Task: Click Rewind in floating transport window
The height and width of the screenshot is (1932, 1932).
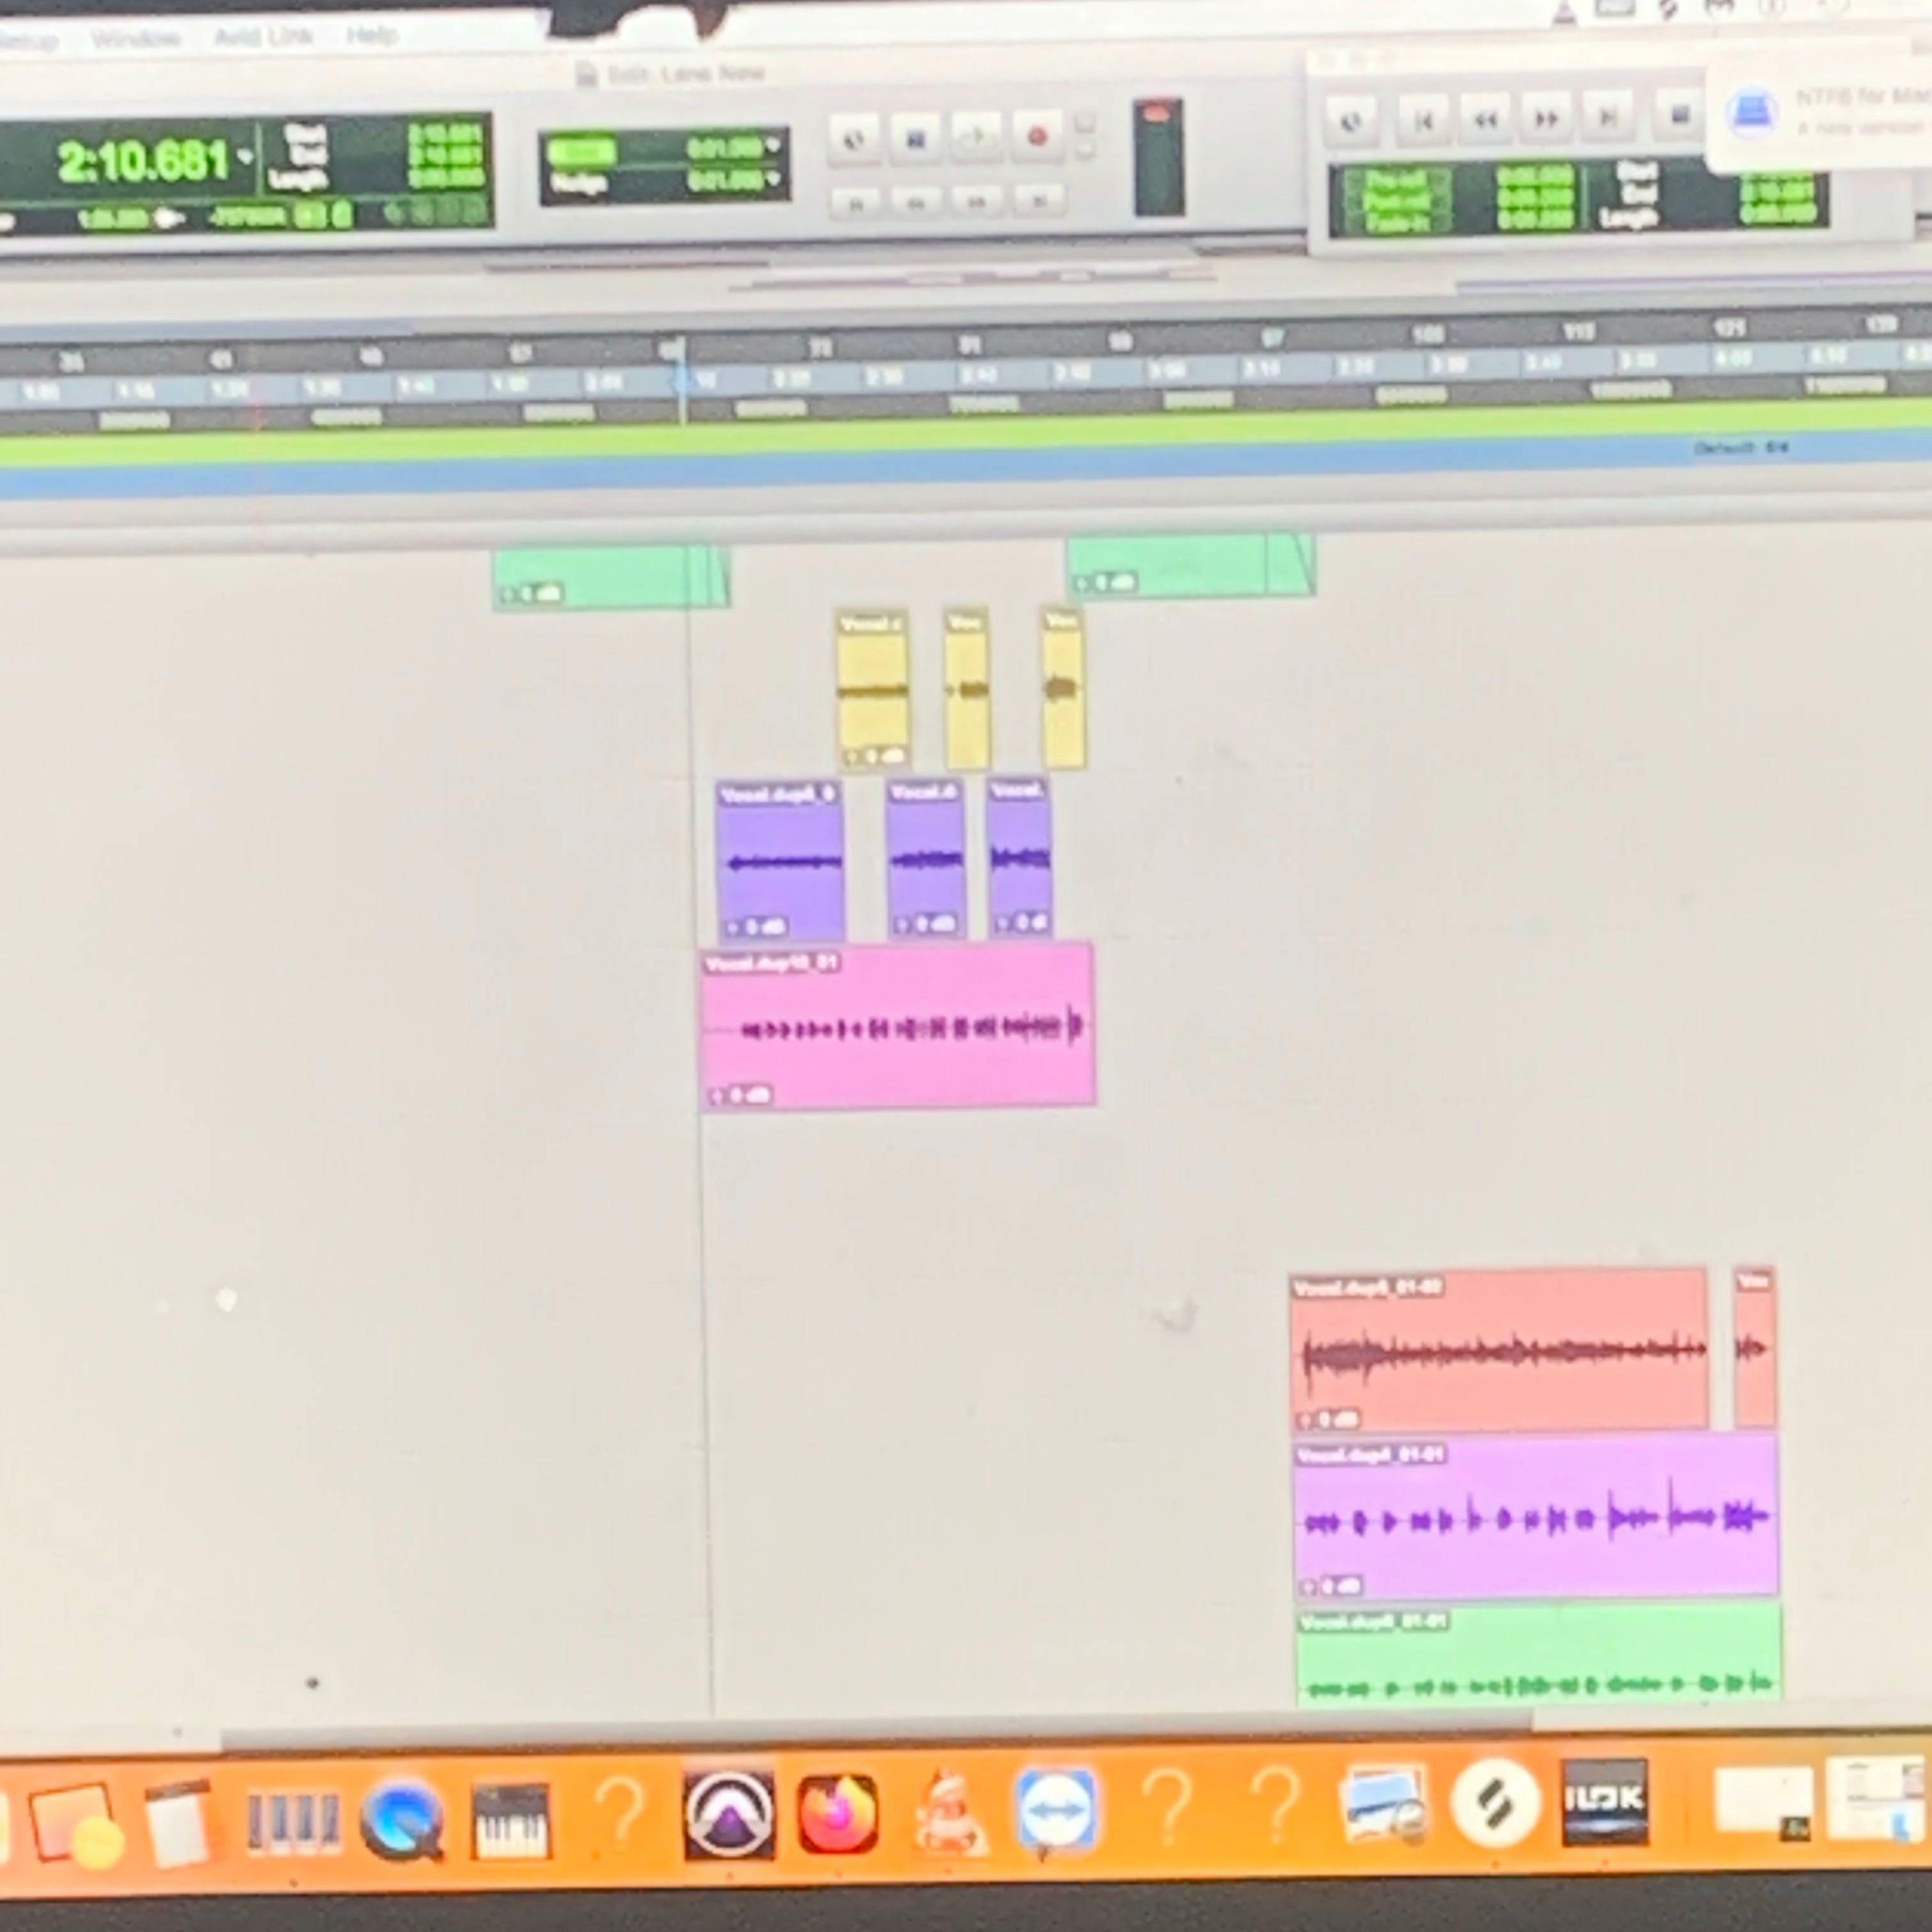Action: pos(1485,120)
